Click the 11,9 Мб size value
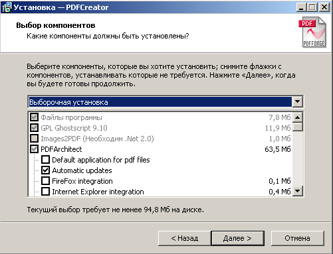333x254 pixels. click(278, 128)
